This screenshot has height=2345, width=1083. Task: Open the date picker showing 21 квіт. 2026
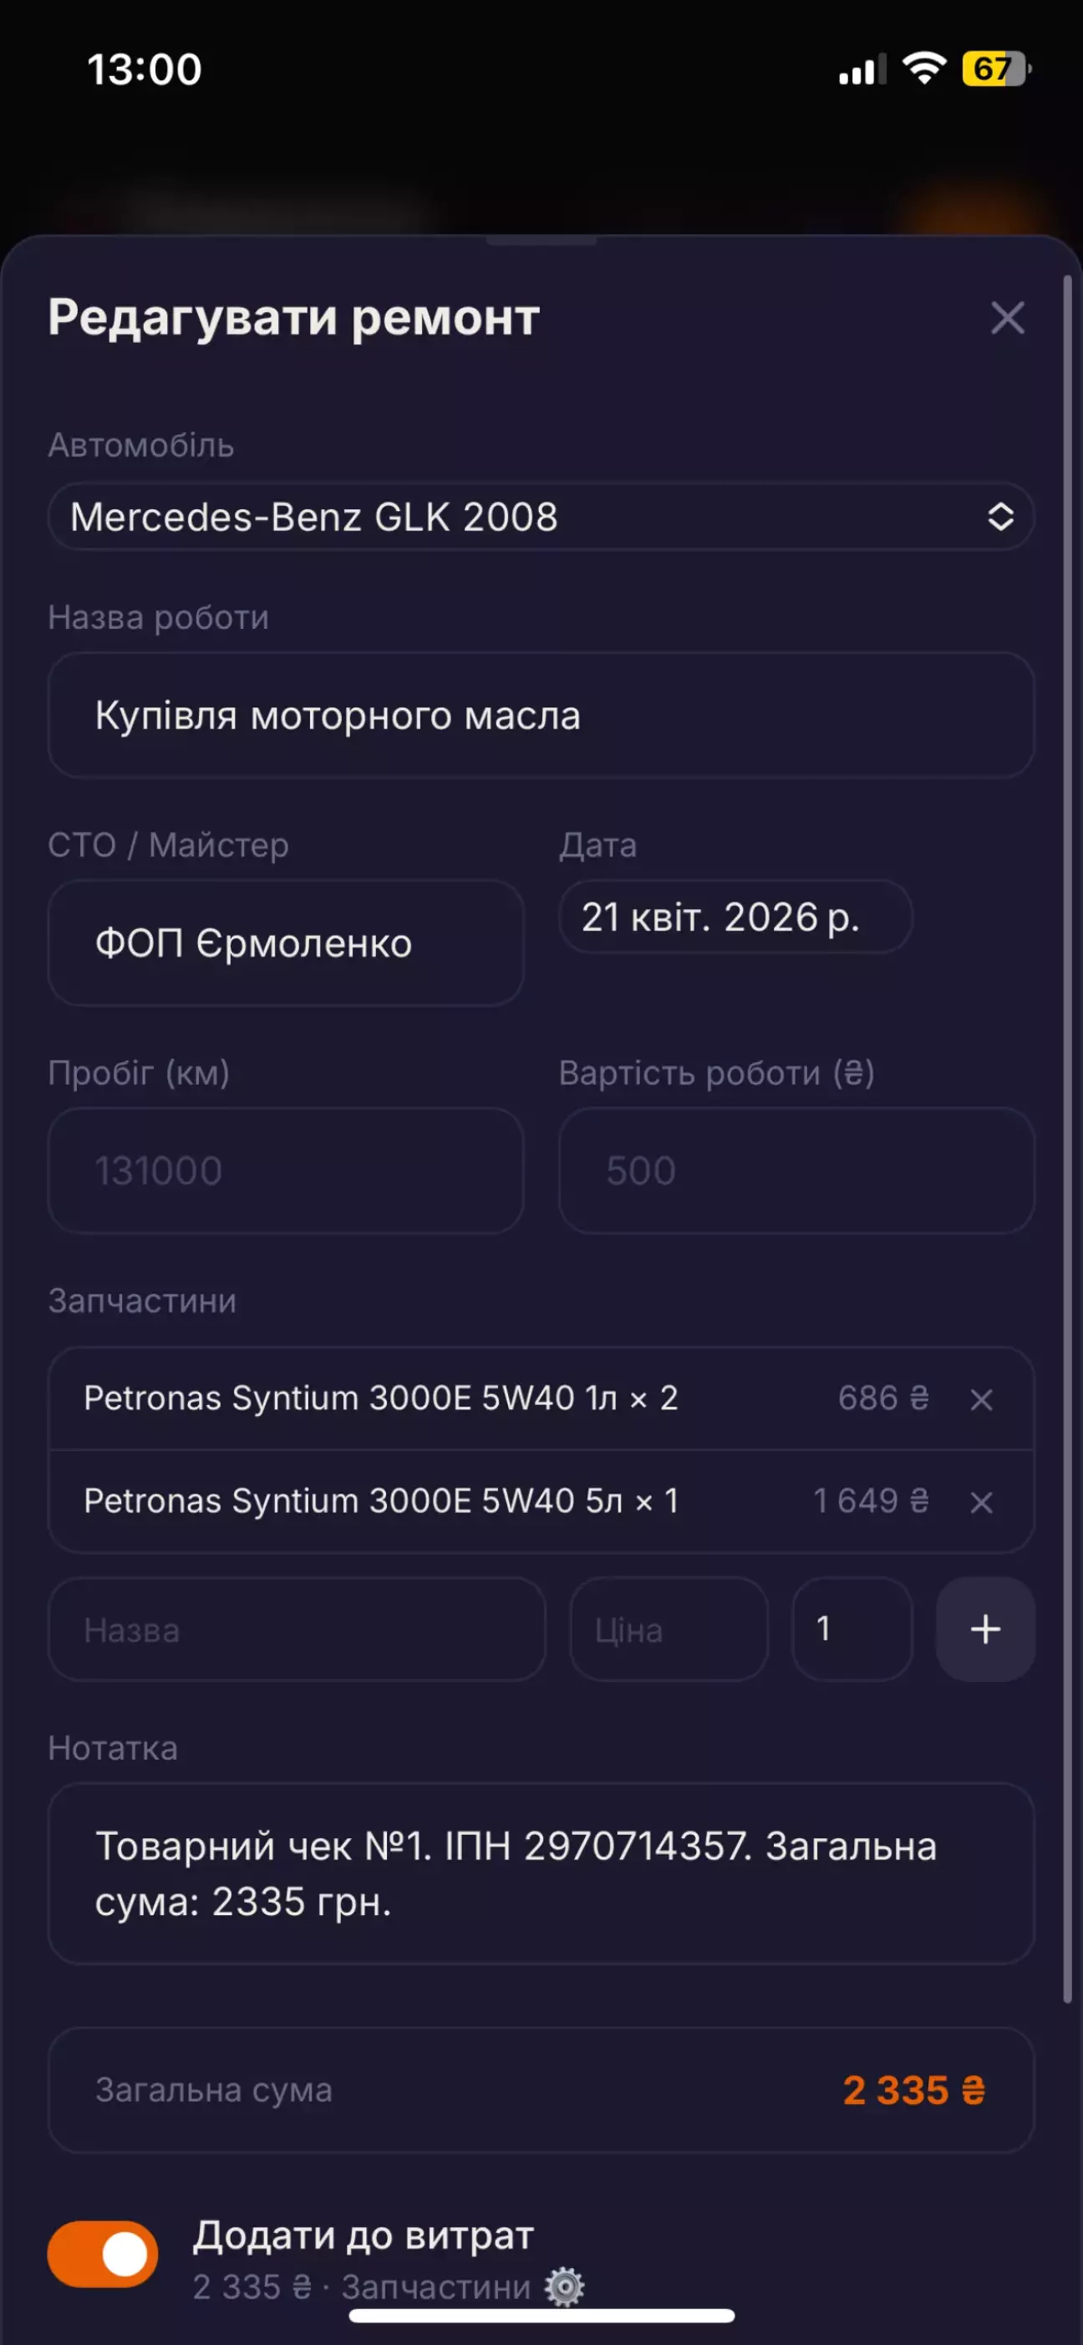coord(734,917)
